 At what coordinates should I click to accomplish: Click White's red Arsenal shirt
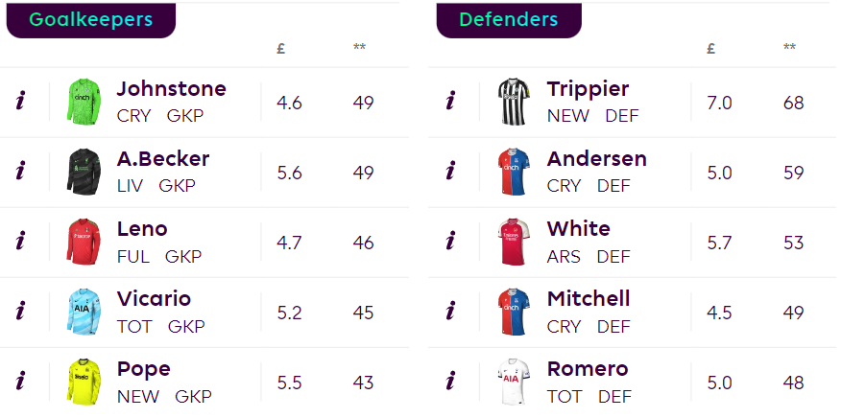pyautogui.click(x=514, y=242)
